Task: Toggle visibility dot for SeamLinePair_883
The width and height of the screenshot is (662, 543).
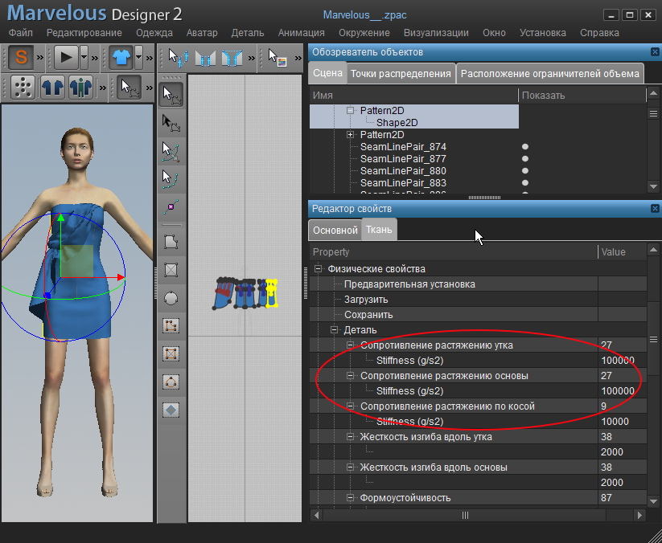Action: 525,183
